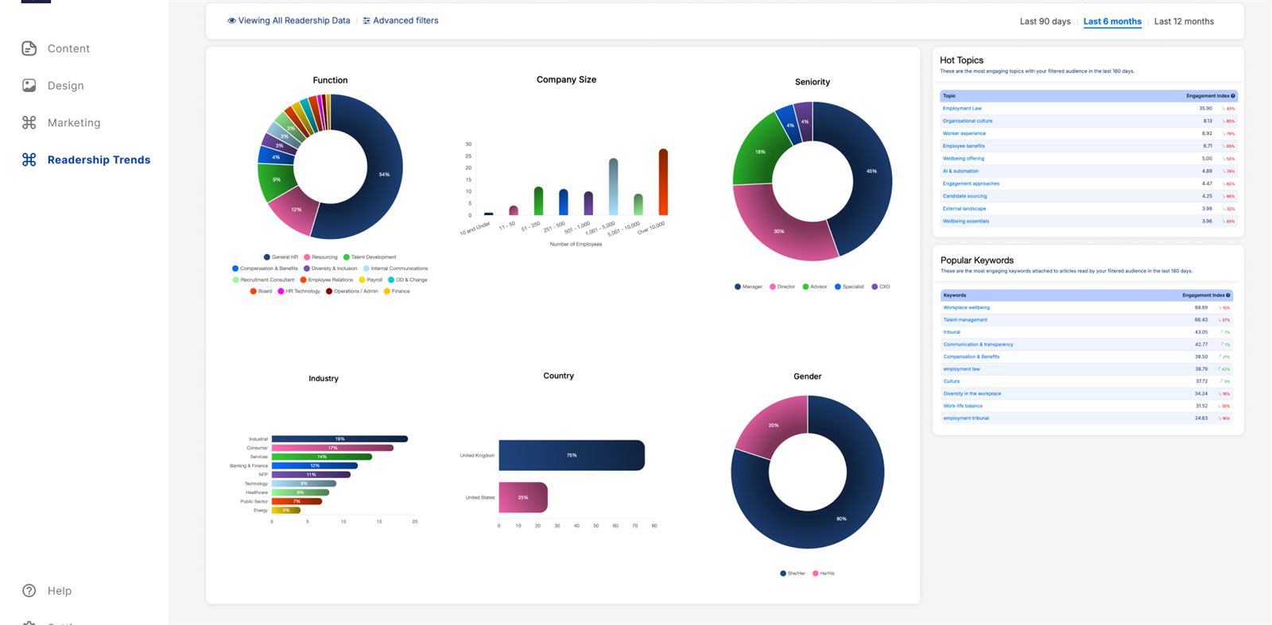The height and width of the screenshot is (625, 1272).
Task: Click the Hot Topics Engagement Index info icon
Action: [1233, 96]
